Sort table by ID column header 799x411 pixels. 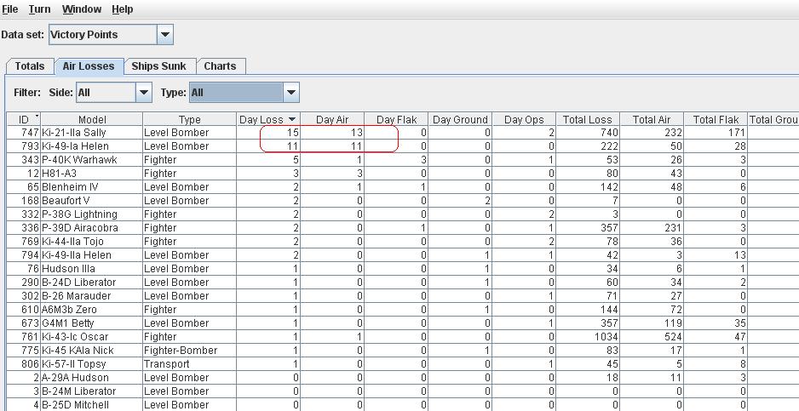coord(24,119)
